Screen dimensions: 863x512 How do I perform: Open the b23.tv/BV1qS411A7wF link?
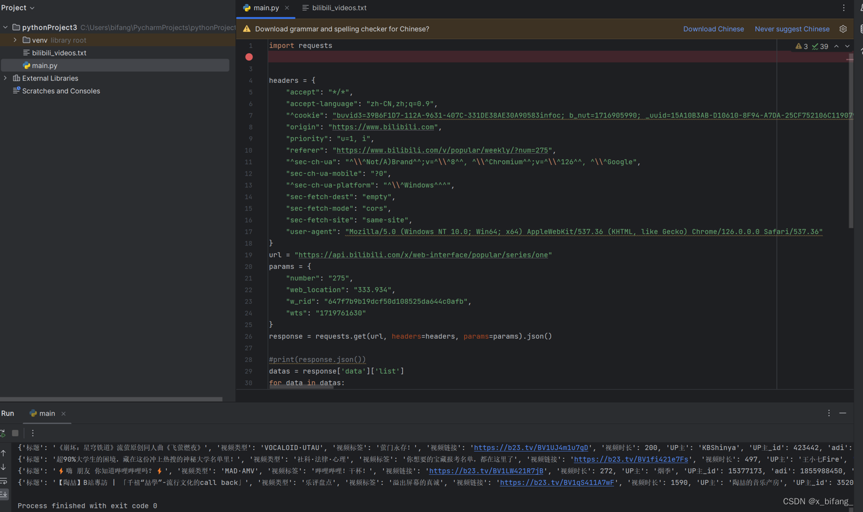pos(557,482)
